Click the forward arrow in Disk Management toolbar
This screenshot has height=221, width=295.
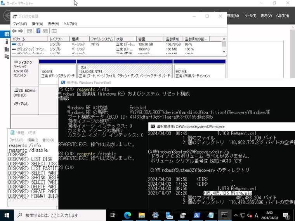click(21, 31)
